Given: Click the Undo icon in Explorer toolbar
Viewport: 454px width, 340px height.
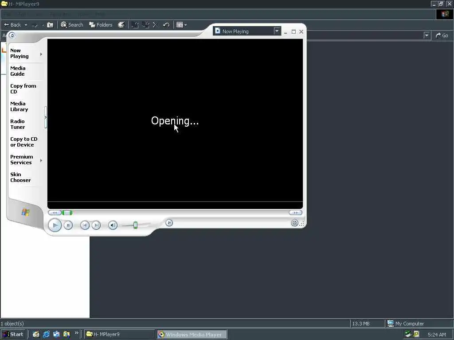Looking at the screenshot, I should point(166,25).
